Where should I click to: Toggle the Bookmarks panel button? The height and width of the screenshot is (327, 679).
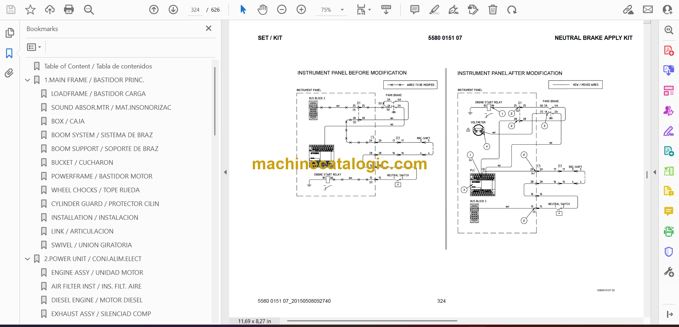(x=10, y=53)
